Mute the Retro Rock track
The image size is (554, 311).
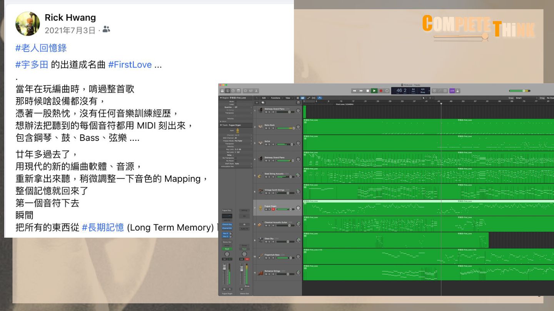pyautogui.click(x=266, y=128)
